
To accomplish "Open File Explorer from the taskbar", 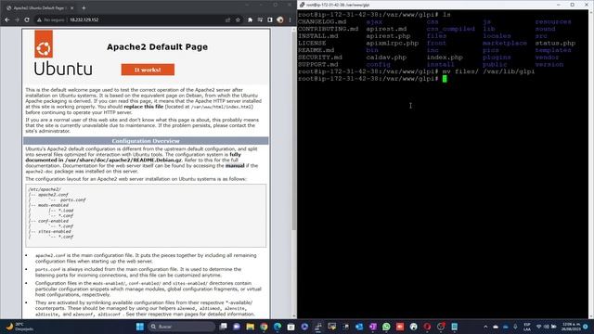I will pos(250,327).
